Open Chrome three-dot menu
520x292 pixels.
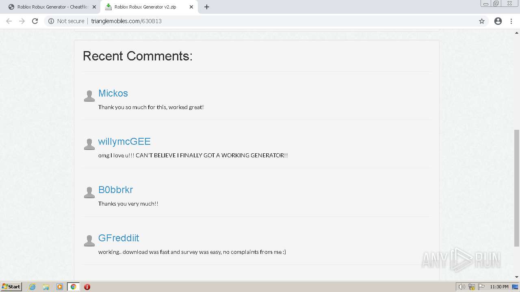coord(511,21)
